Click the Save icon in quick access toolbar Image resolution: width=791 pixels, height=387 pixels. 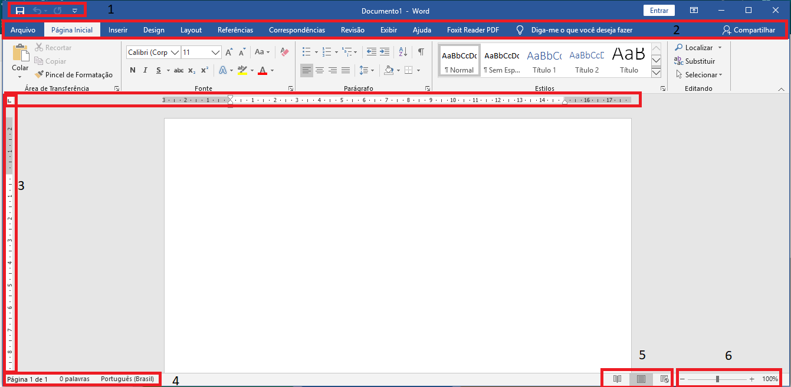20,11
